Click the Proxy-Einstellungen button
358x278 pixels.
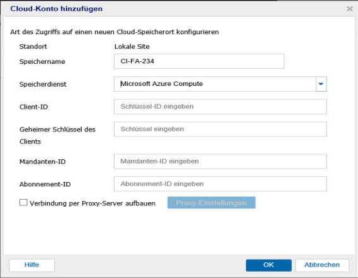click(x=211, y=203)
